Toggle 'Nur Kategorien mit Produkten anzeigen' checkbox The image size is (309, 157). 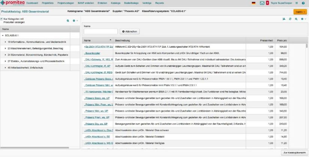(x=1, y=19)
